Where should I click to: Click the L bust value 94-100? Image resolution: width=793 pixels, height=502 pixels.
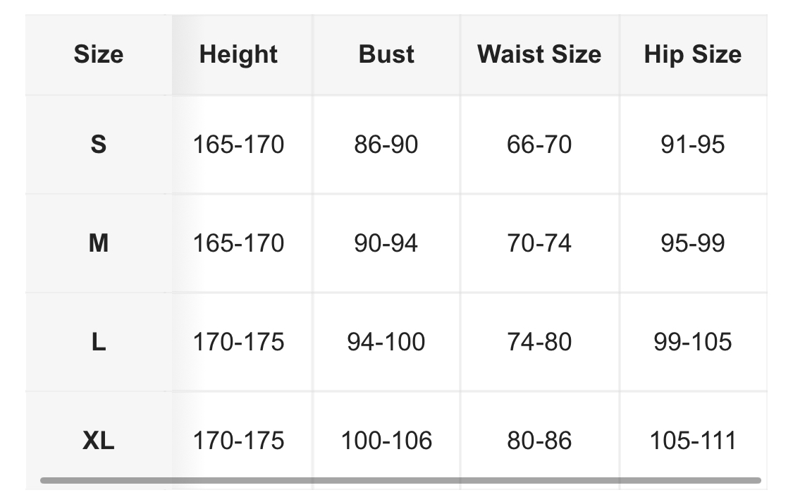[x=386, y=342]
